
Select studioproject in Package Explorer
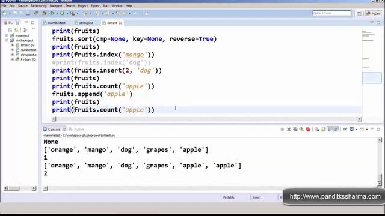[24, 40]
